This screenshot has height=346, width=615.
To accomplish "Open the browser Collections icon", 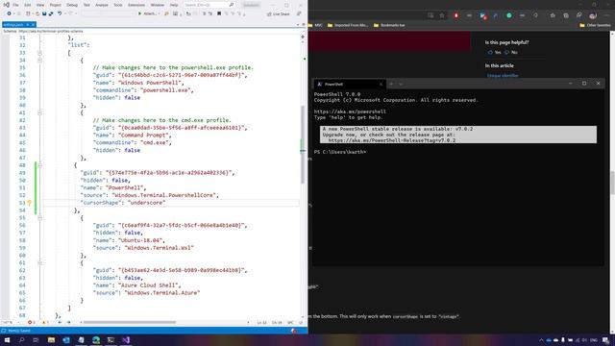I will click(x=566, y=15).
